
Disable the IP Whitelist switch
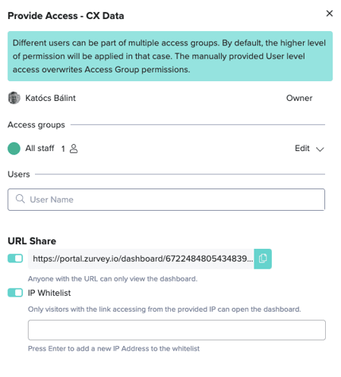click(x=15, y=293)
